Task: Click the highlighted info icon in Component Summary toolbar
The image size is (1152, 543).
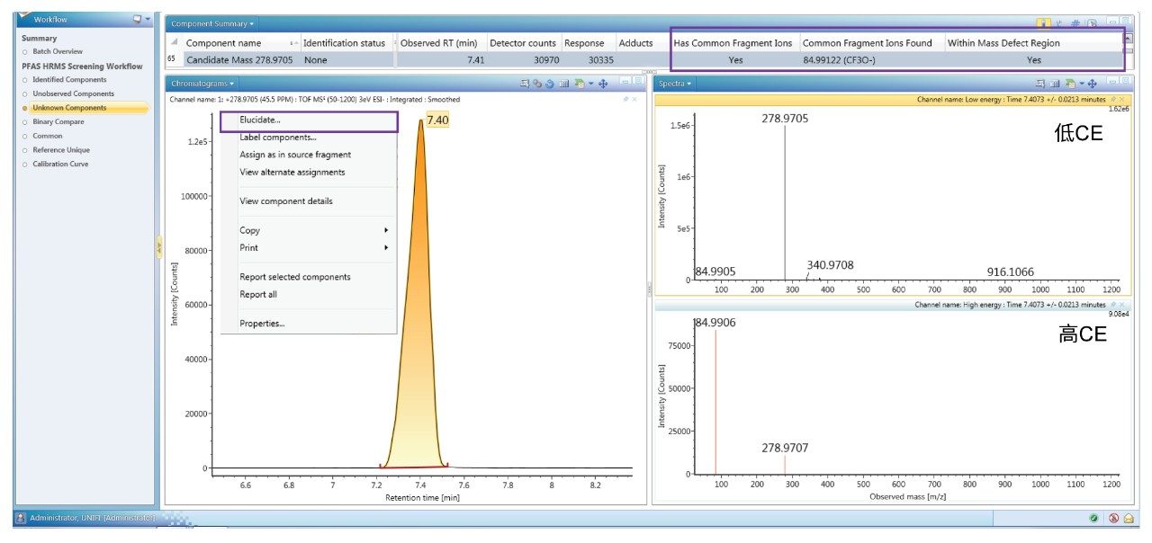Action: click(x=1043, y=23)
